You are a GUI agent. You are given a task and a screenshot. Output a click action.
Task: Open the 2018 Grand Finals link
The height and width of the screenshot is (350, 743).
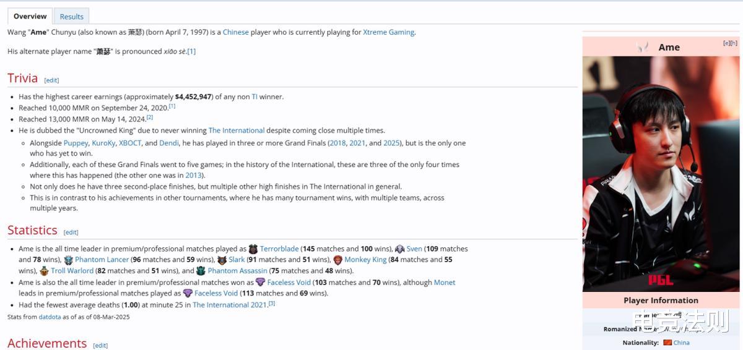tap(338, 143)
